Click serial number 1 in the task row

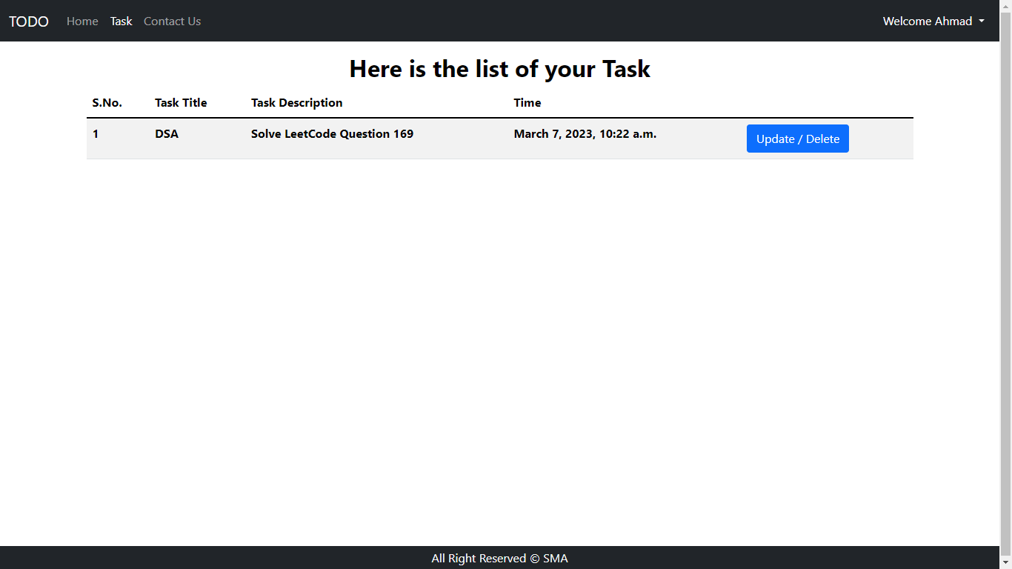point(96,134)
